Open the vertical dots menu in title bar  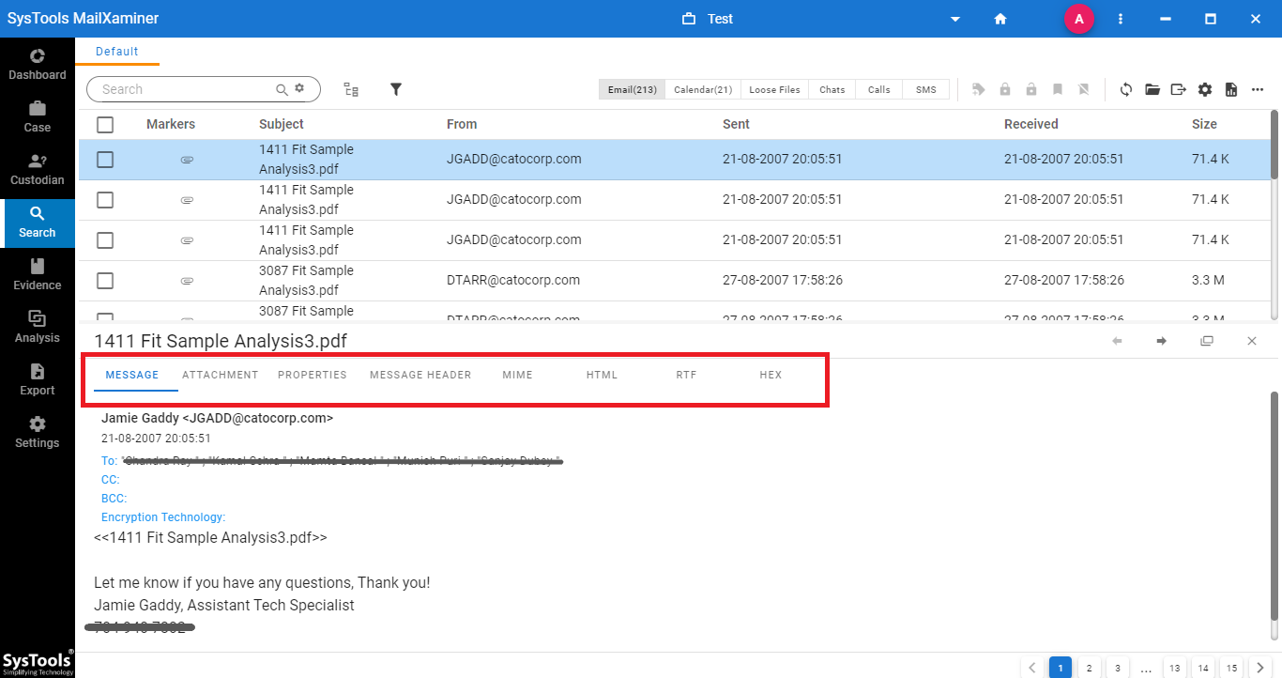click(x=1121, y=19)
